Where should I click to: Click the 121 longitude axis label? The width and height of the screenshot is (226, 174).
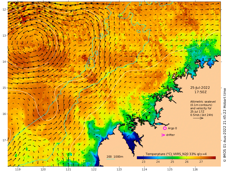pyautogui.click(x=69, y=169)
